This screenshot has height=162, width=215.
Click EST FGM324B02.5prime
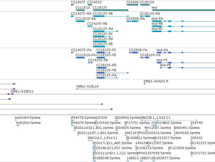click(x=154, y=125)
